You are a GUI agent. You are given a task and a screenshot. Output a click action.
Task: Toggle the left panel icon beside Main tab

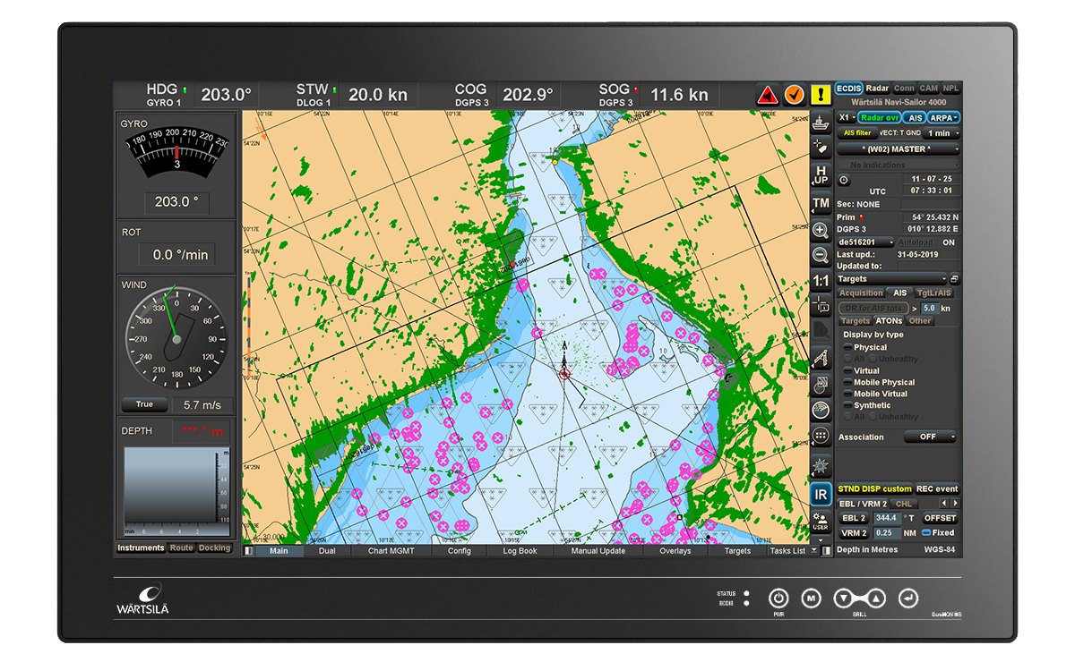click(x=249, y=551)
